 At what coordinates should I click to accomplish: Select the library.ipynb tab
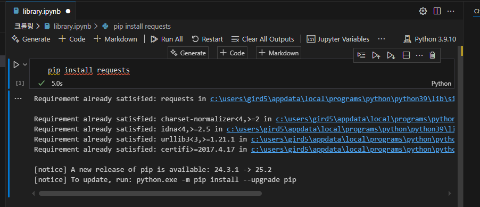(42, 11)
